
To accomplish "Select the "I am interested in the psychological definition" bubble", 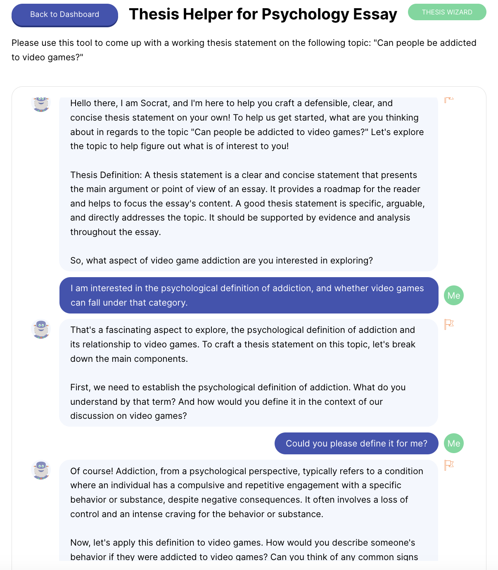I will click(249, 295).
